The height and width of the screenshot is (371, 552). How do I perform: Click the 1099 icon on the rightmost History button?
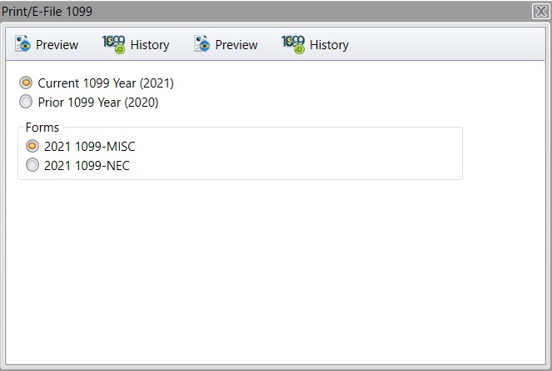(293, 44)
